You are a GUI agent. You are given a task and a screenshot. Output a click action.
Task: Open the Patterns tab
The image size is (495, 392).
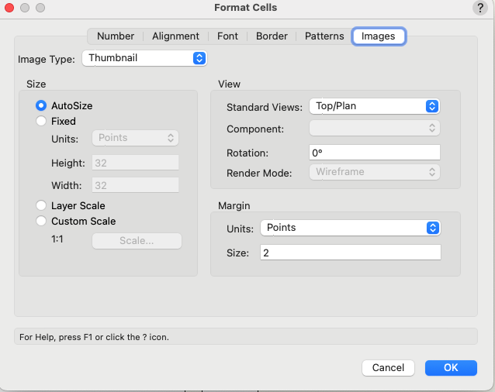pyautogui.click(x=324, y=36)
